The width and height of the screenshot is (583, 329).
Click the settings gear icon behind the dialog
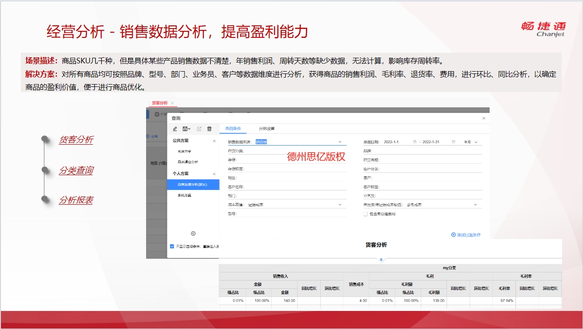pos(148,136)
